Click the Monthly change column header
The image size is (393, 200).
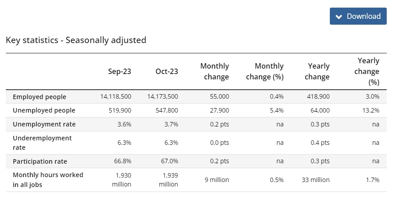pyautogui.click(x=215, y=71)
